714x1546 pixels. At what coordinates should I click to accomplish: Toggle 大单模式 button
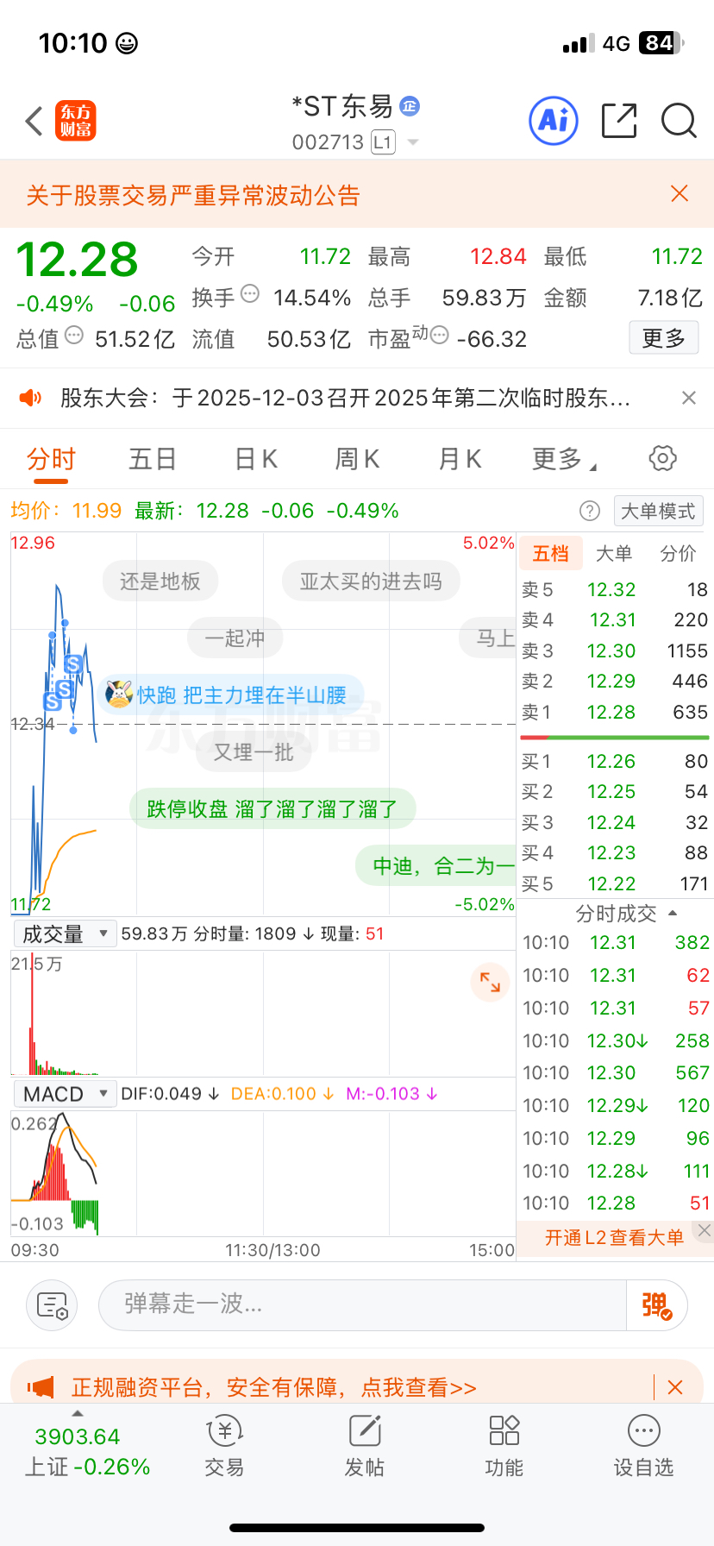(659, 511)
